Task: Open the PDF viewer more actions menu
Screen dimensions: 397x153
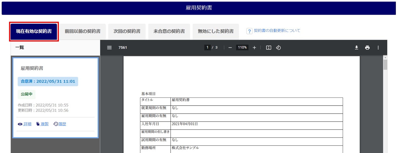Action: [x=378, y=47]
